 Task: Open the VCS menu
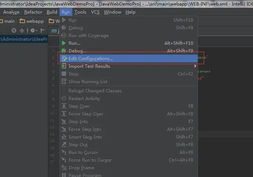click(x=95, y=12)
